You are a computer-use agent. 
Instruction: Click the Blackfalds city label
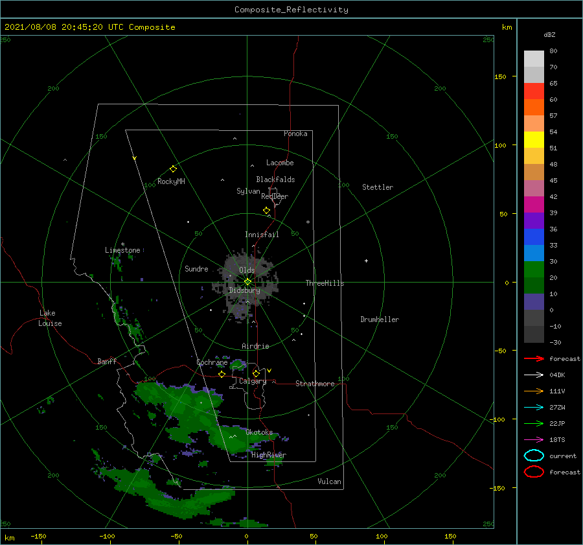[x=275, y=180]
